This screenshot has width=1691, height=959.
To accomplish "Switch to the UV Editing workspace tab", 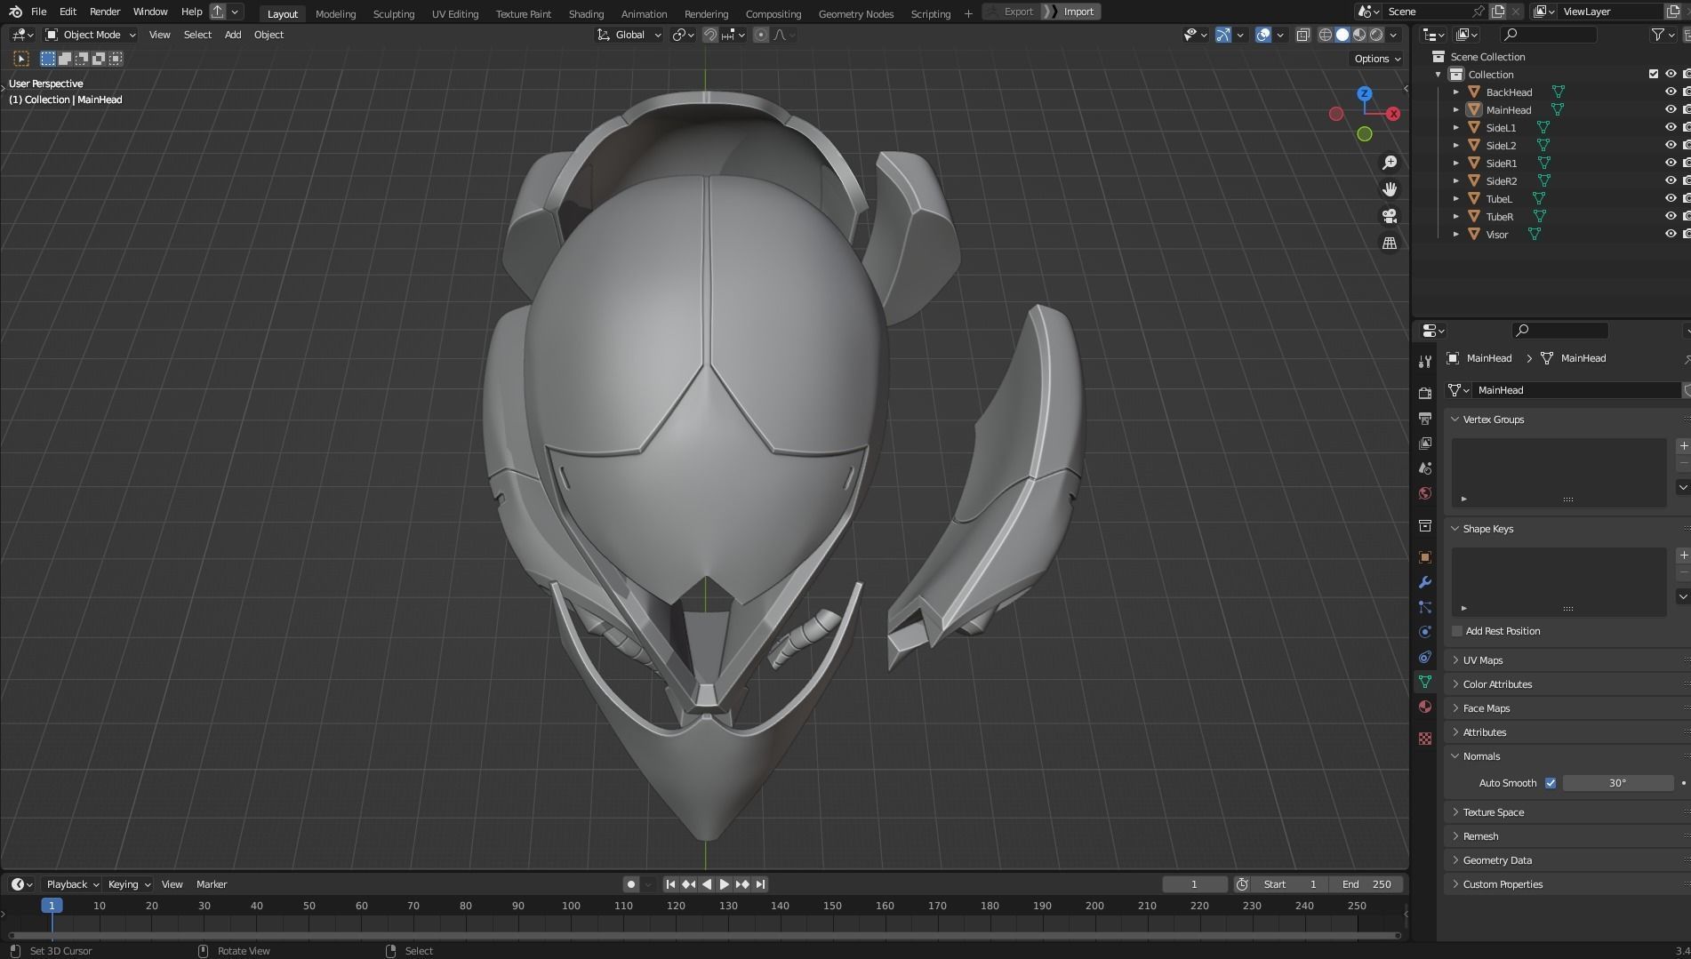I will pos(455,13).
